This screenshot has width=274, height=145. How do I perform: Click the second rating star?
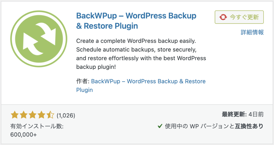tap(24, 115)
